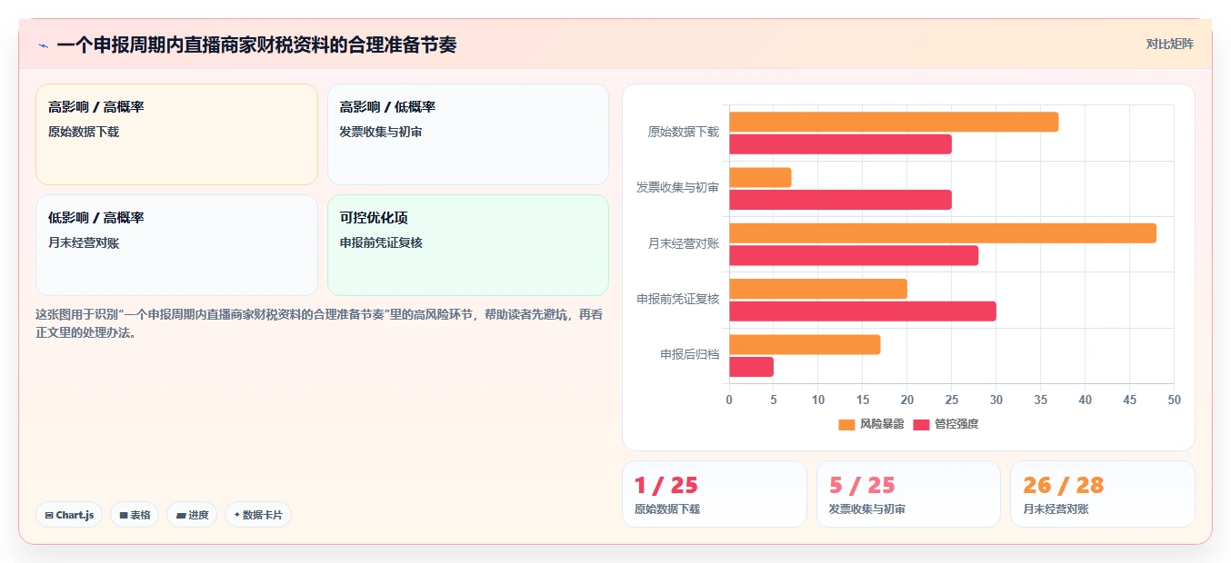The image size is (1231, 563).
Task: Click 申报前凭证复核 text in the green card
Action: click(381, 242)
